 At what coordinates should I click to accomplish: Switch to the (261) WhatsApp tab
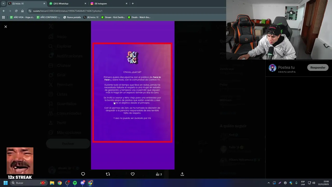coord(68,4)
